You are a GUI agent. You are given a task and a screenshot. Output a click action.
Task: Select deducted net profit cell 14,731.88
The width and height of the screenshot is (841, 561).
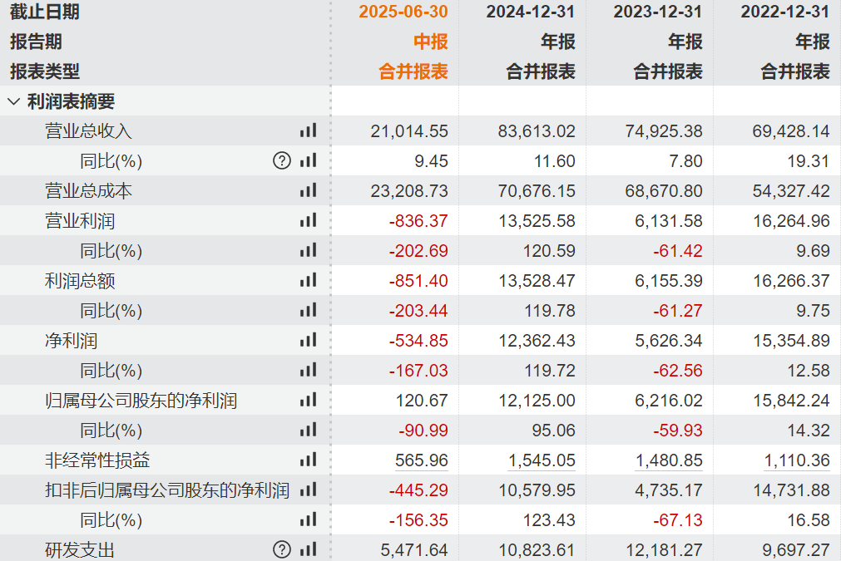792,491
